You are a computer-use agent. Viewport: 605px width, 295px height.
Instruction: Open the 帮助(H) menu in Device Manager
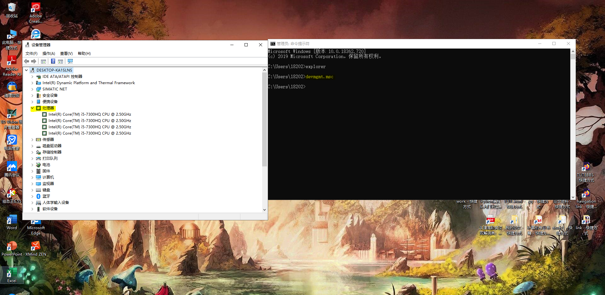[84, 54]
